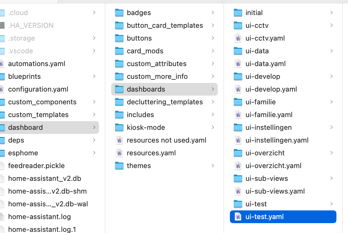Select the ui-test folder name
348x233 pixels.
(256, 204)
